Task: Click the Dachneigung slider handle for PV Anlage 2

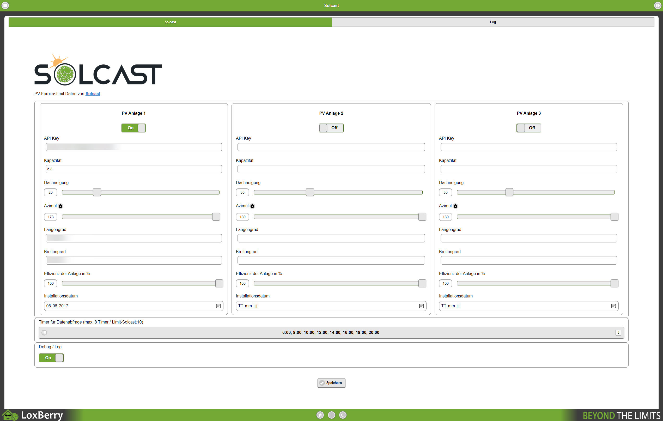Action: pos(310,192)
